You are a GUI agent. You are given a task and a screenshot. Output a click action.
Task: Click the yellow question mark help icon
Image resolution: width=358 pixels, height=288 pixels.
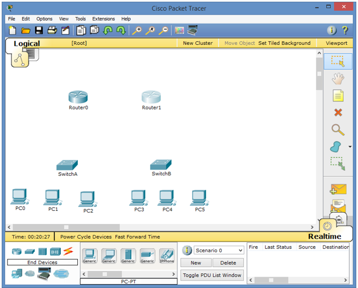(x=345, y=30)
